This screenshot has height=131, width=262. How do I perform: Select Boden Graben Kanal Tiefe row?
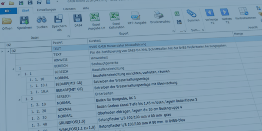[x=147, y=103]
